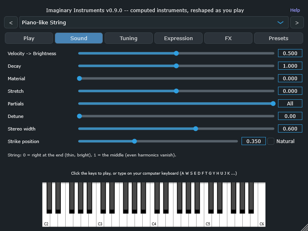Click the Stereo width value field 0.600
The image size is (308, 231).
pyautogui.click(x=290, y=128)
